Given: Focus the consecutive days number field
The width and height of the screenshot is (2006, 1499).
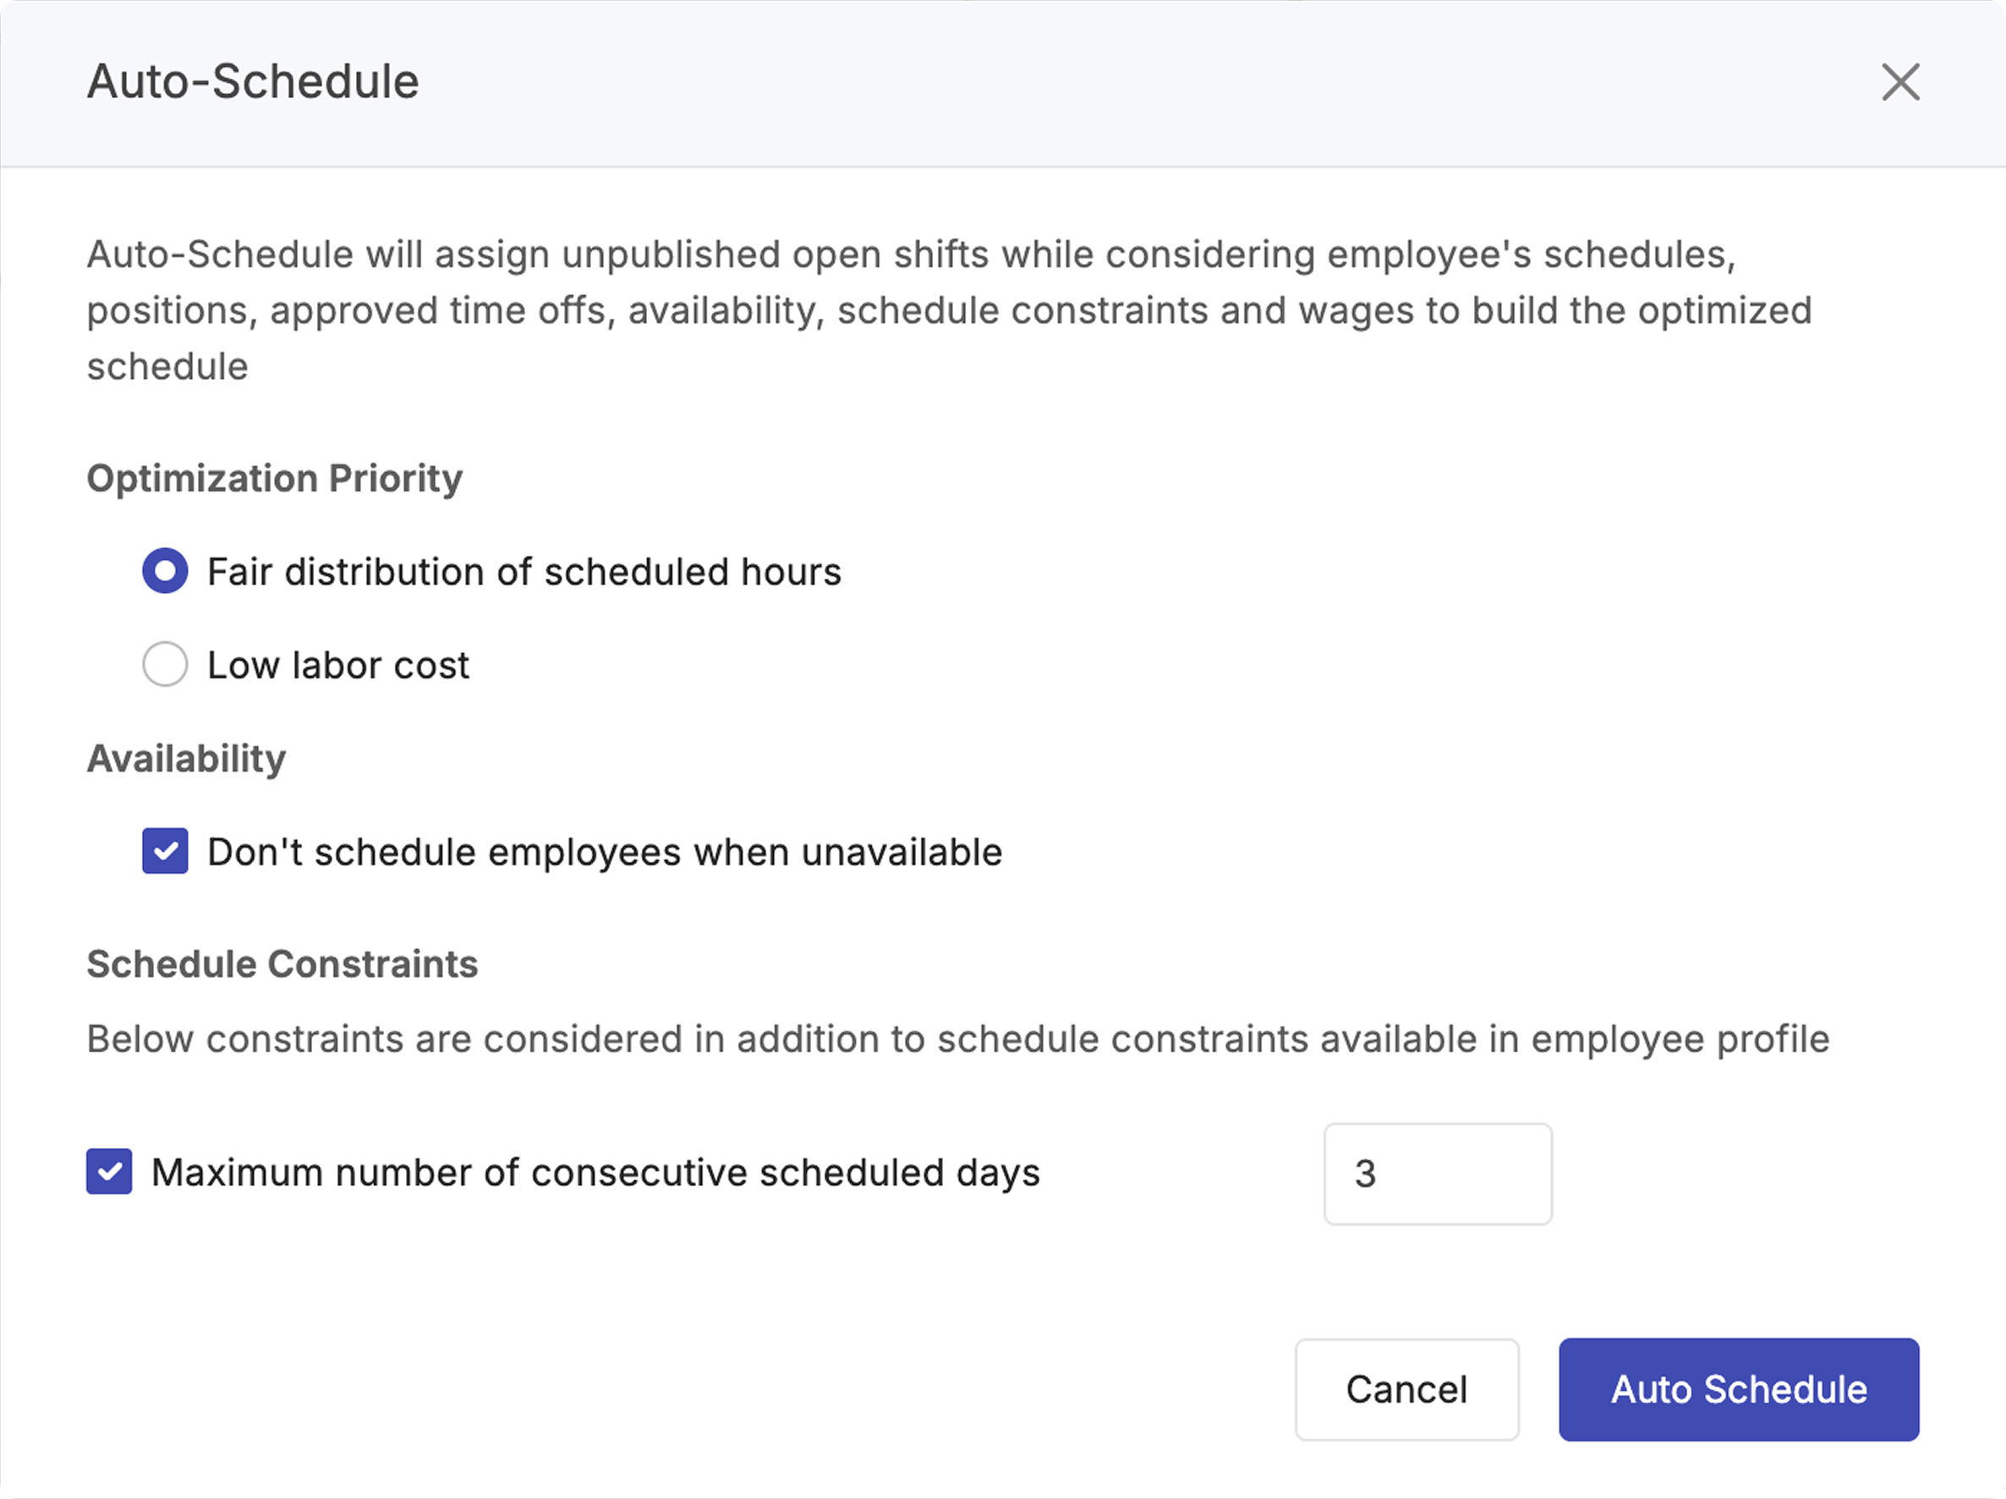Looking at the screenshot, I should point(1438,1174).
